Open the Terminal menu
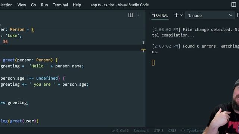Image resolution: width=239 pixels, height=134 pixels. coord(60,5)
